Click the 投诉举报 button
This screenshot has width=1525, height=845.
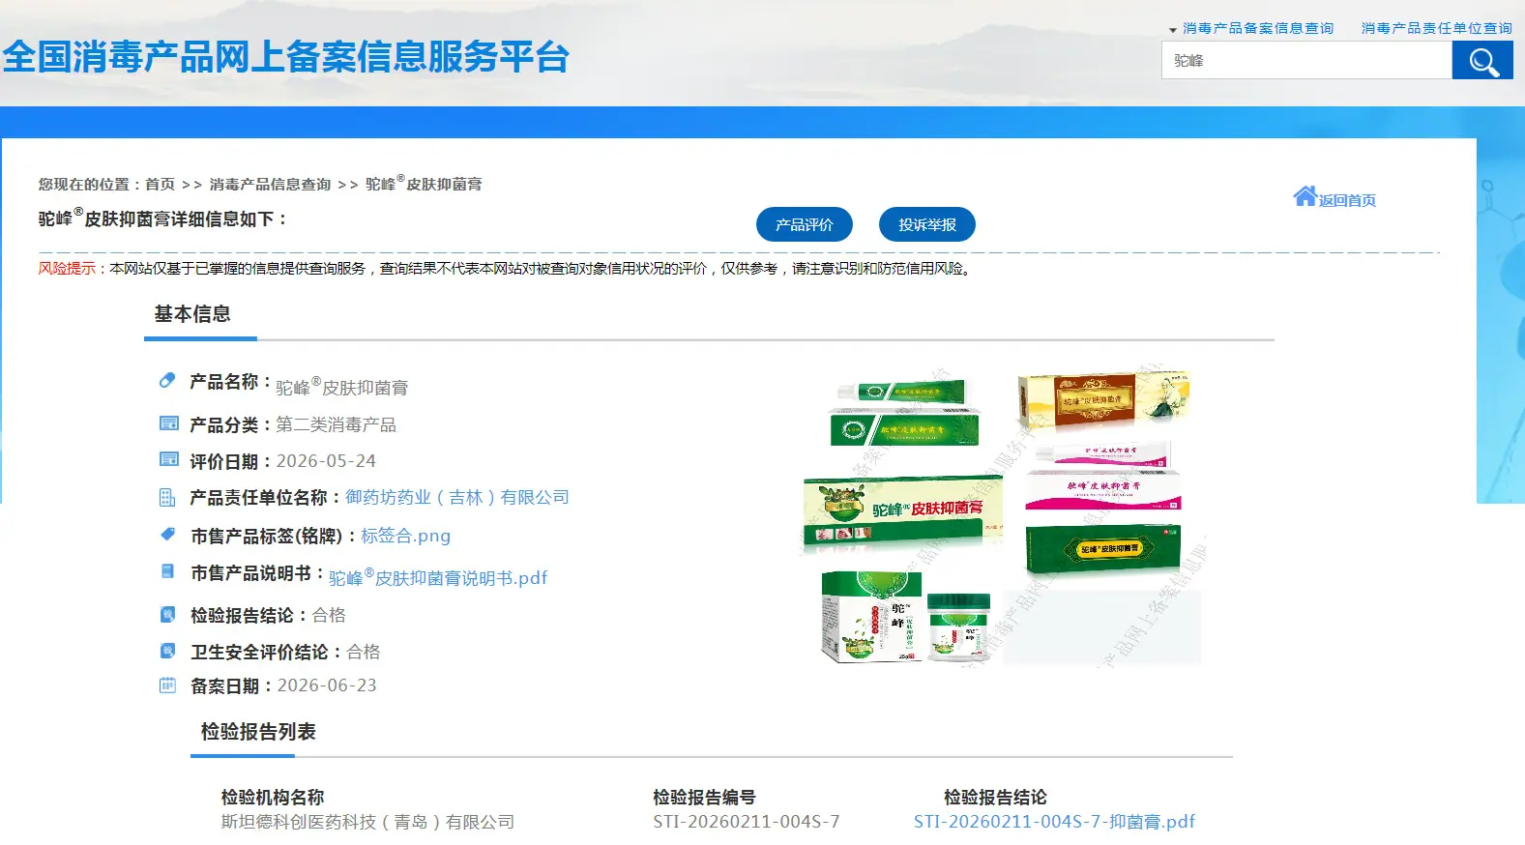pyautogui.click(x=927, y=224)
